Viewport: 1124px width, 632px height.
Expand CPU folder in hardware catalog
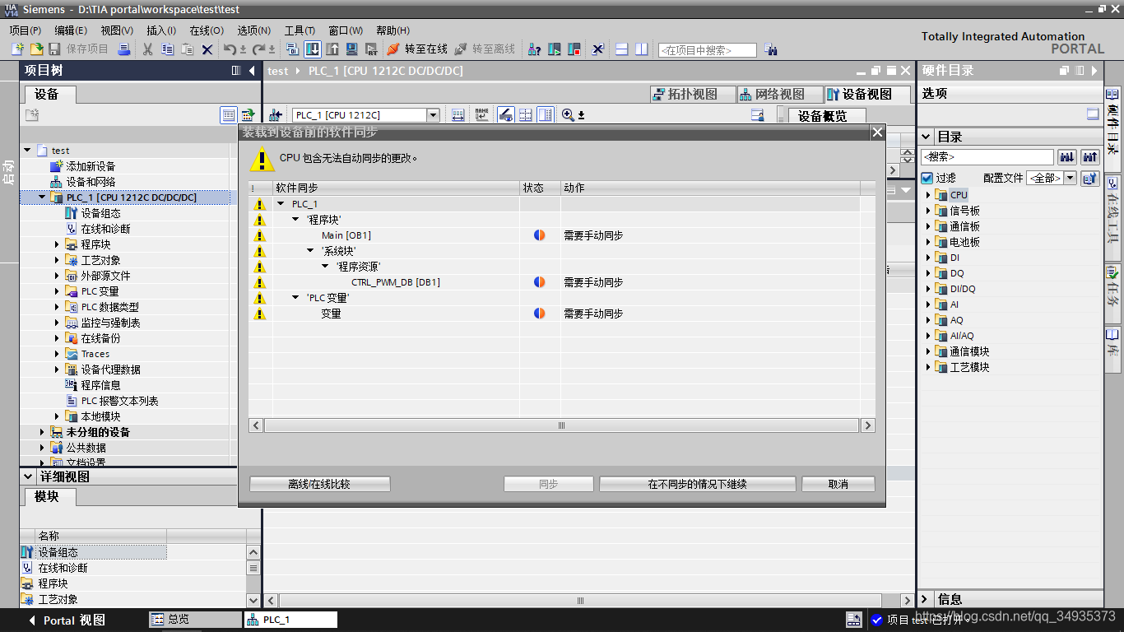[x=928, y=195]
